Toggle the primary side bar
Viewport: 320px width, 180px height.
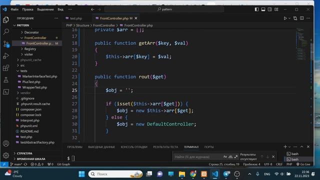(256, 9)
